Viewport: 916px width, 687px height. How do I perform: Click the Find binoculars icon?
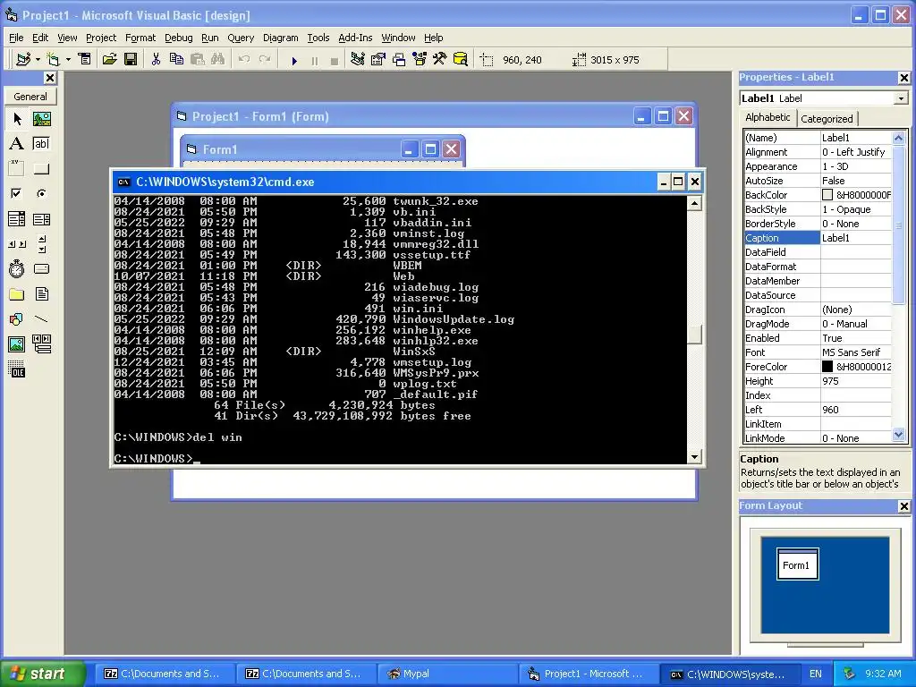click(x=217, y=60)
